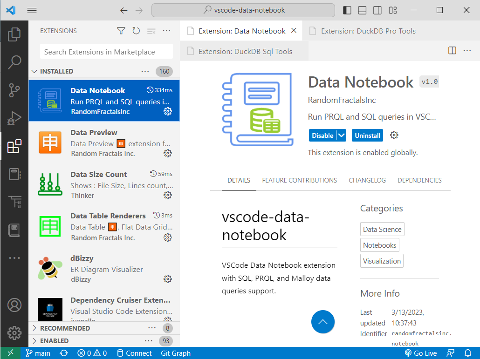Open the feedback icon in status bar

tap(450, 353)
